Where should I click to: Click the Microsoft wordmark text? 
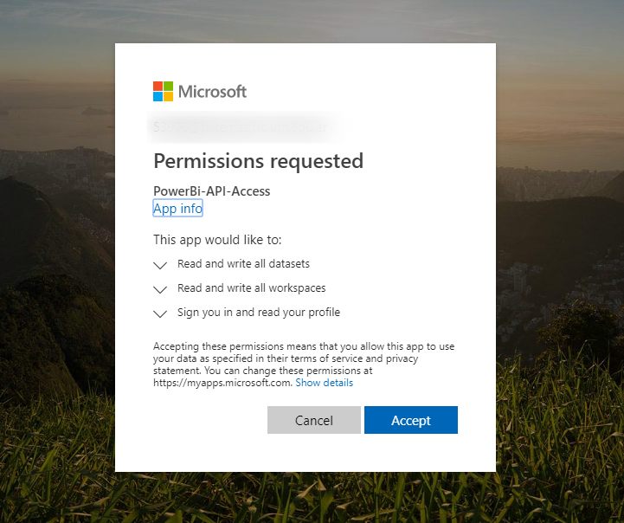click(x=212, y=92)
